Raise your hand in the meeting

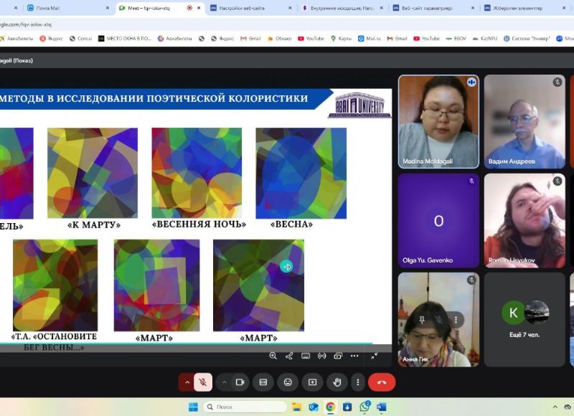(x=337, y=382)
